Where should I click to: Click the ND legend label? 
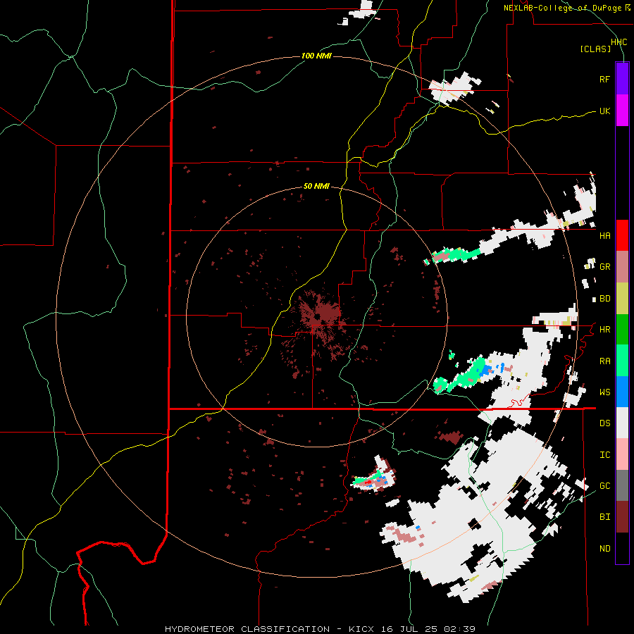point(604,549)
